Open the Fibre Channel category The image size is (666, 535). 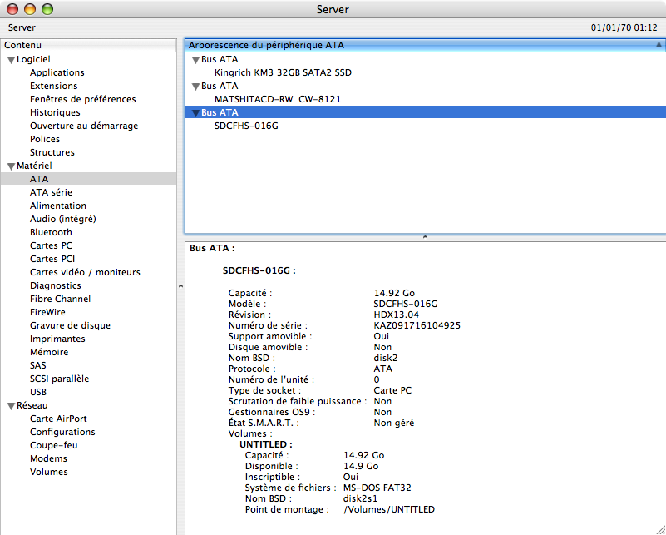coord(60,299)
